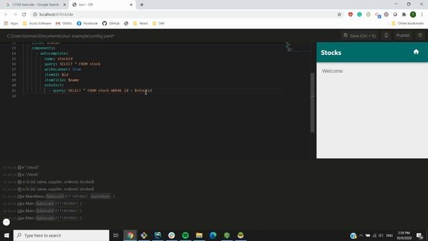Open Task View on the taskbar
This screenshot has height=241, width=428.
click(x=116, y=235)
